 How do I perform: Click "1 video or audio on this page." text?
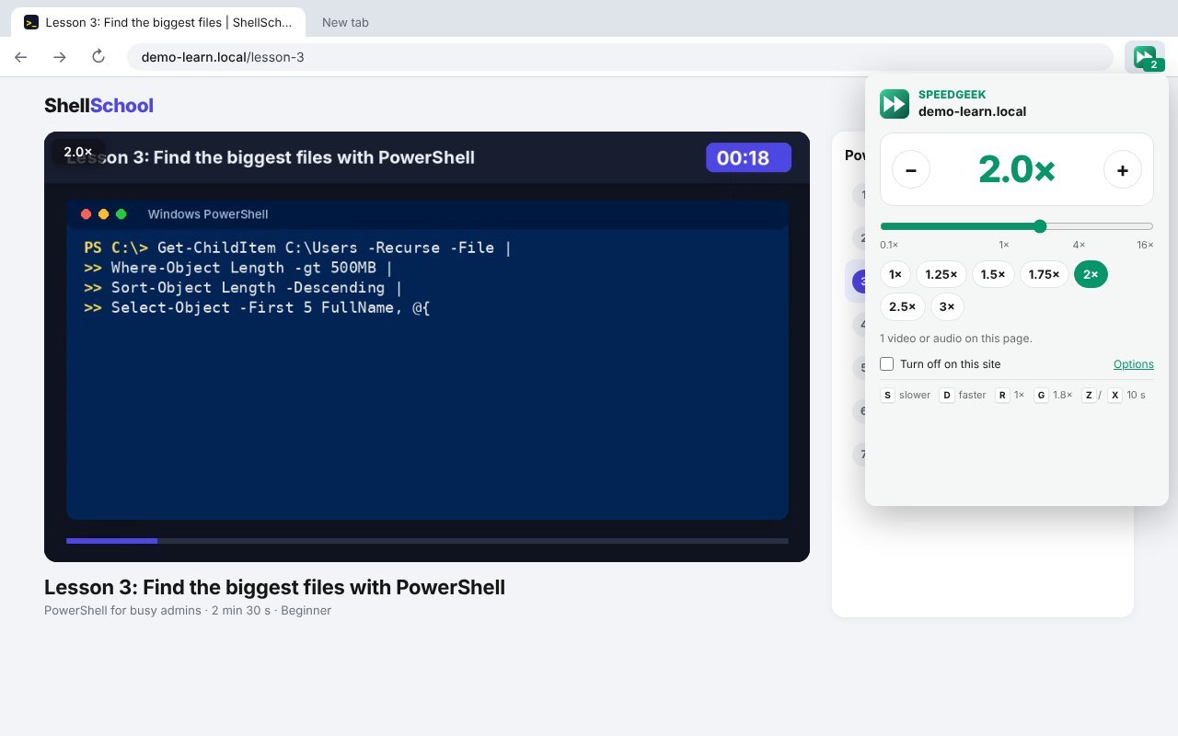[956, 339]
